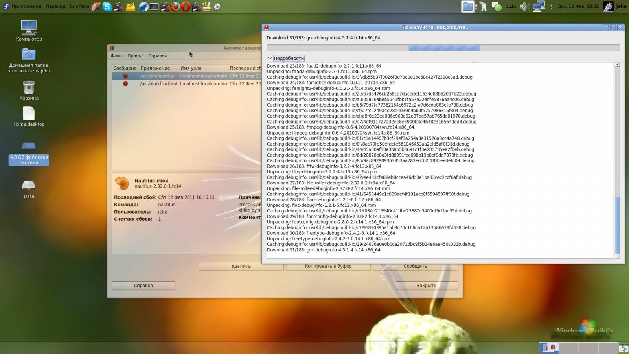Click the network computers tray icon
Screen dimensions: 629x354
pyautogui.click(x=539, y=6)
